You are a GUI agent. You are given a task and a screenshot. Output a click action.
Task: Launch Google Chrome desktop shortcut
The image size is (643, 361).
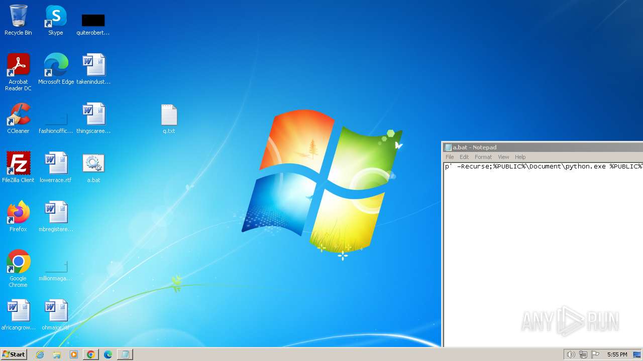click(x=18, y=268)
